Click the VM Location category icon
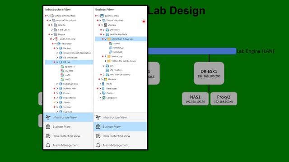The height and width of the screenshot is (162, 289). point(107,70)
